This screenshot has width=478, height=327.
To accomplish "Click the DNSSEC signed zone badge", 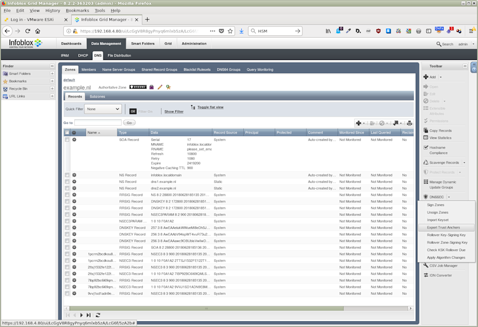I will [138, 87].
